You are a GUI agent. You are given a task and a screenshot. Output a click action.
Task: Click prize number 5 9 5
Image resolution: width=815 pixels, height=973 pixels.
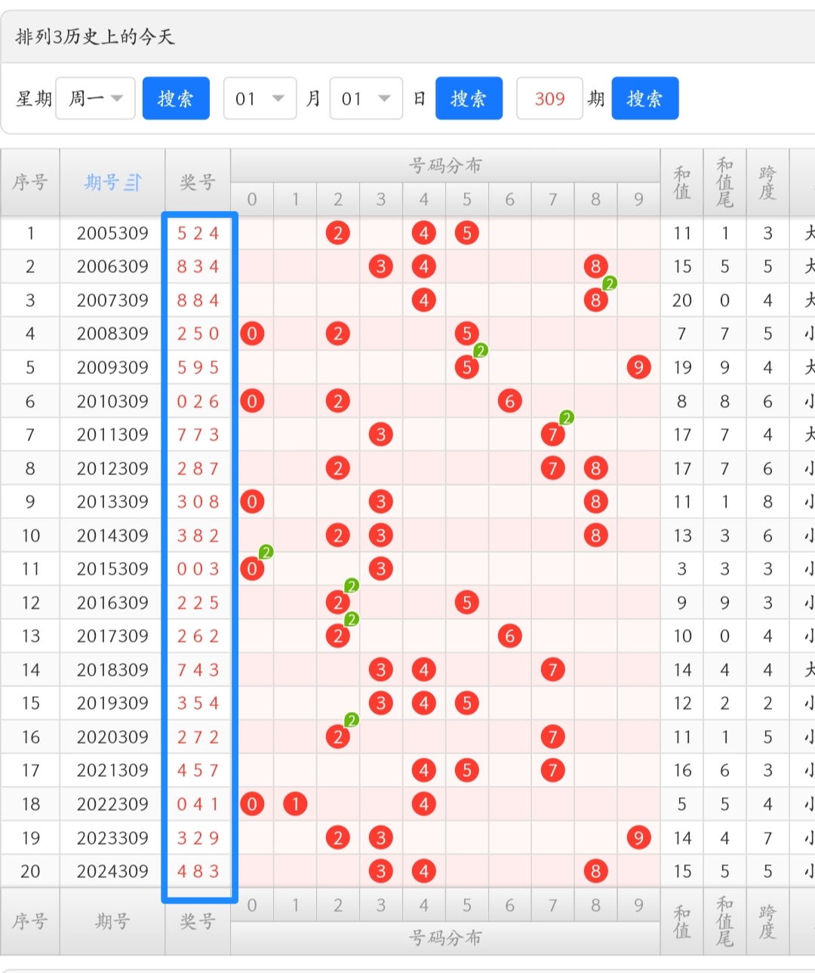tap(198, 367)
